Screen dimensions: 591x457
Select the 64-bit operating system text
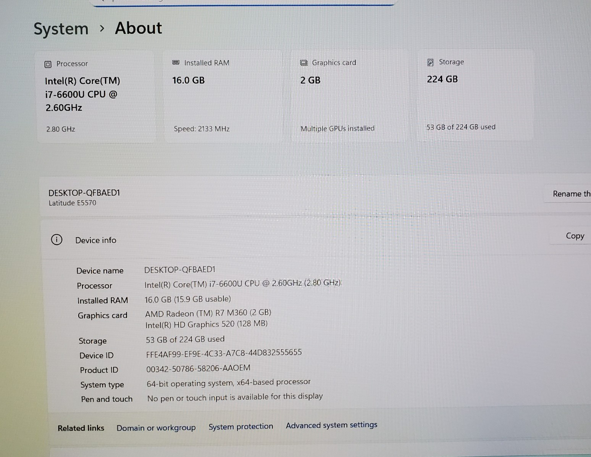pyautogui.click(x=229, y=383)
